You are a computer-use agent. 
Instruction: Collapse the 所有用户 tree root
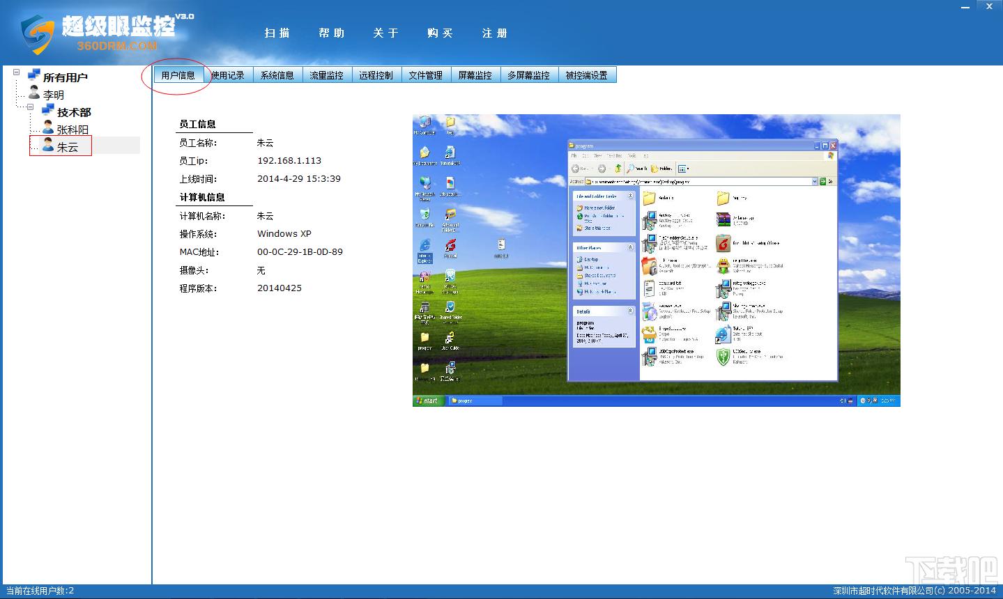point(17,72)
